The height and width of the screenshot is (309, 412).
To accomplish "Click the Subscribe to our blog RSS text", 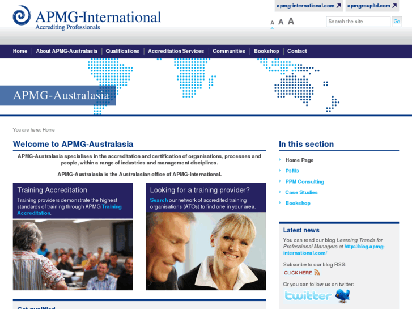I will pos(315,265).
